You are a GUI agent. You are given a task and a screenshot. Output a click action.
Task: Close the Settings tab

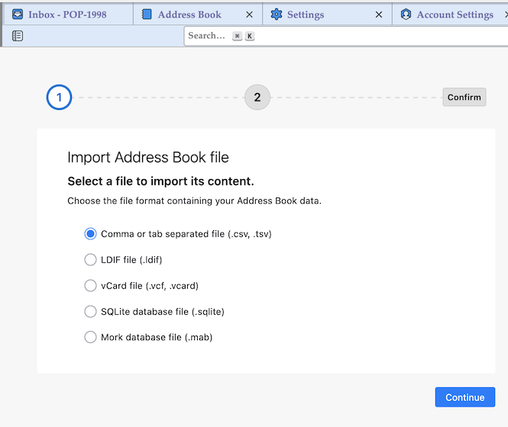coord(379,14)
